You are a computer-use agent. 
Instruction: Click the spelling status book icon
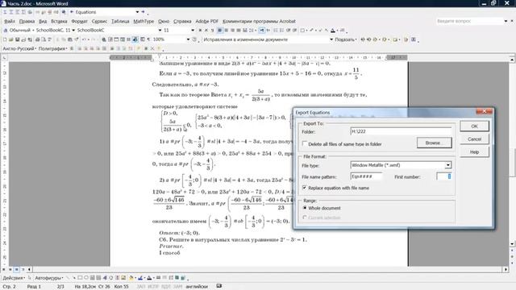click(219, 286)
